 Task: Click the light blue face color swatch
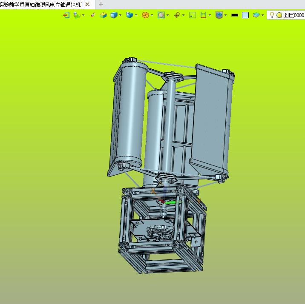245,15
